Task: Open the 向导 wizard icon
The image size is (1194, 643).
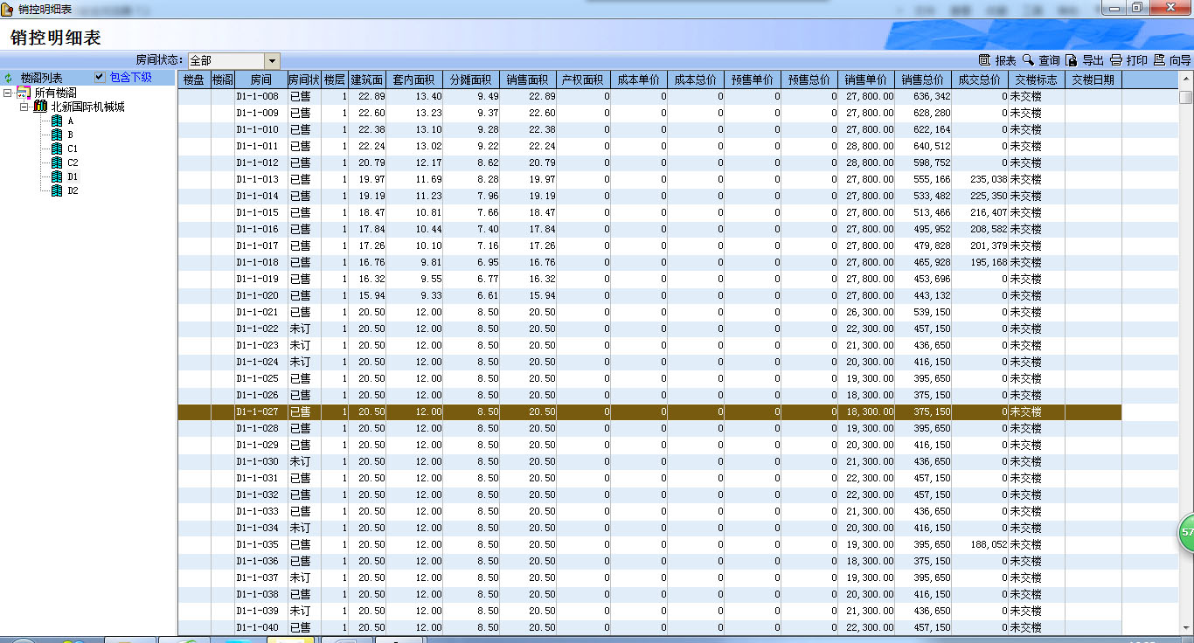Action: coord(1159,60)
